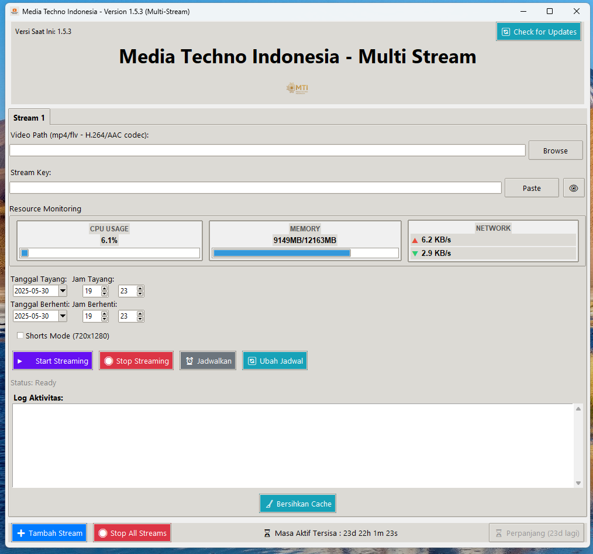The height and width of the screenshot is (554, 593).
Task: Decrease Jam Berhenti minute value
Action: click(140, 319)
